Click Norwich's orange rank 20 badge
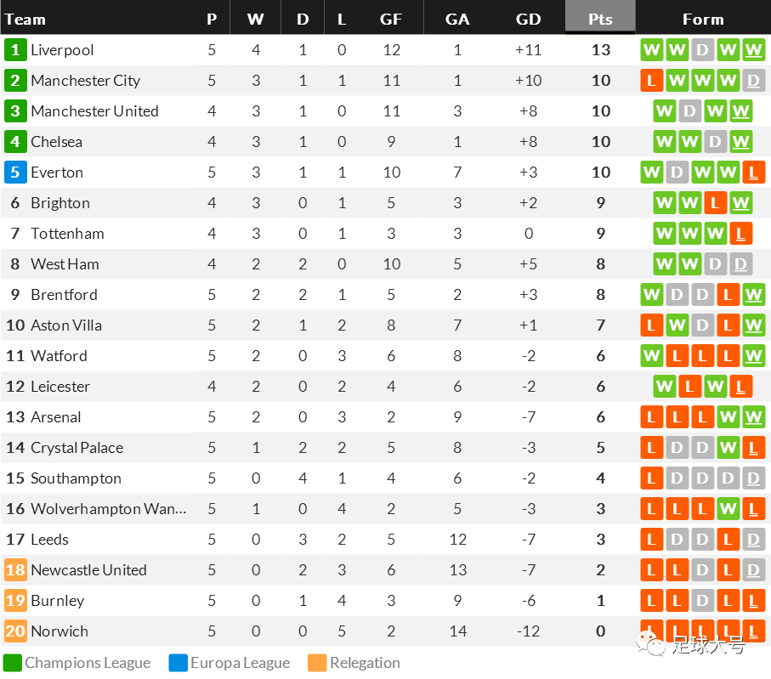The image size is (771, 679). click(15, 631)
